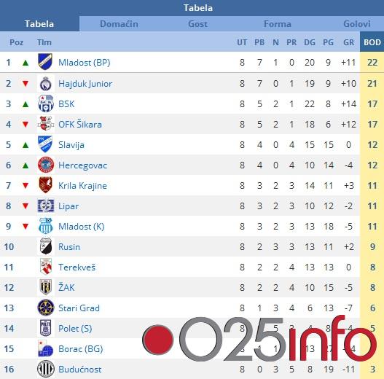Sort by the BOD points column header
This screenshot has width=384, height=379.
(x=372, y=42)
